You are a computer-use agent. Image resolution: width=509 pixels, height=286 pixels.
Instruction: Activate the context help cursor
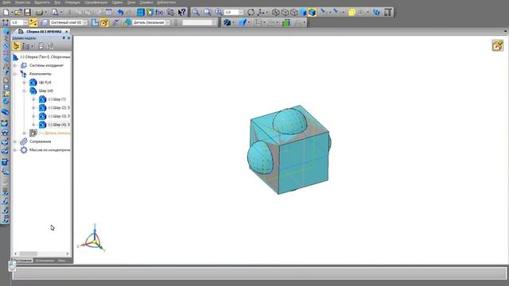point(182,13)
